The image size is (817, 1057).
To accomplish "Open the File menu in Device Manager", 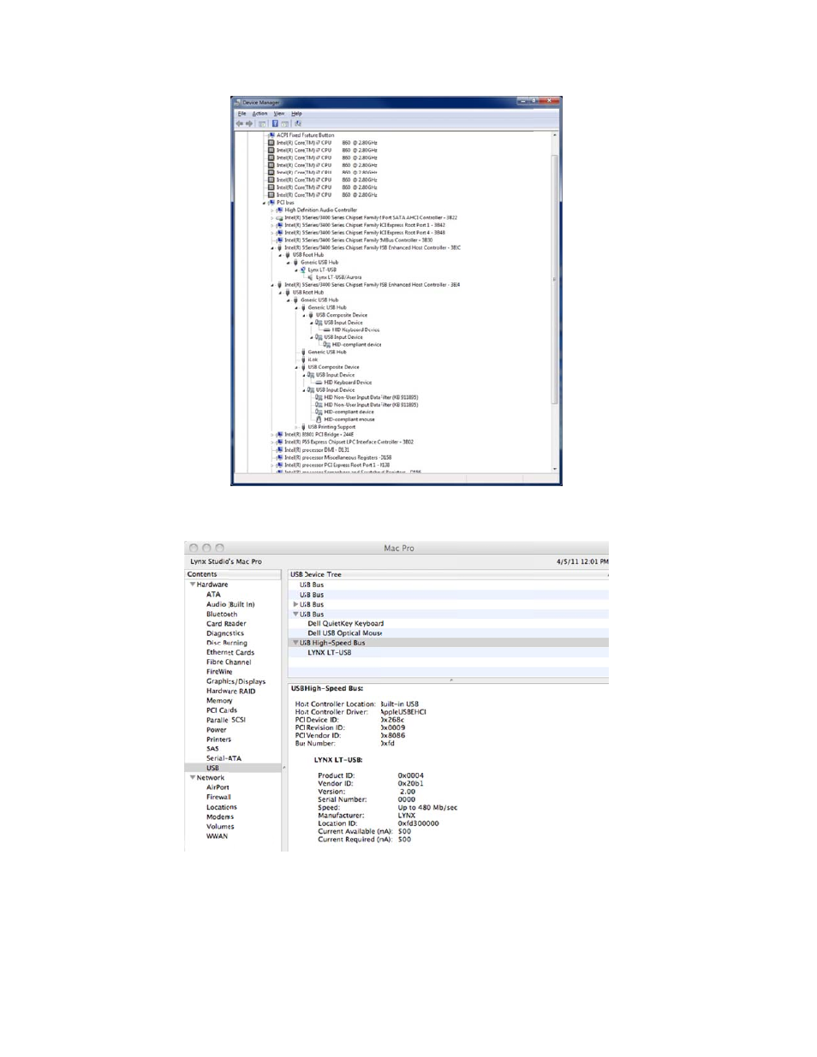I will (242, 113).
